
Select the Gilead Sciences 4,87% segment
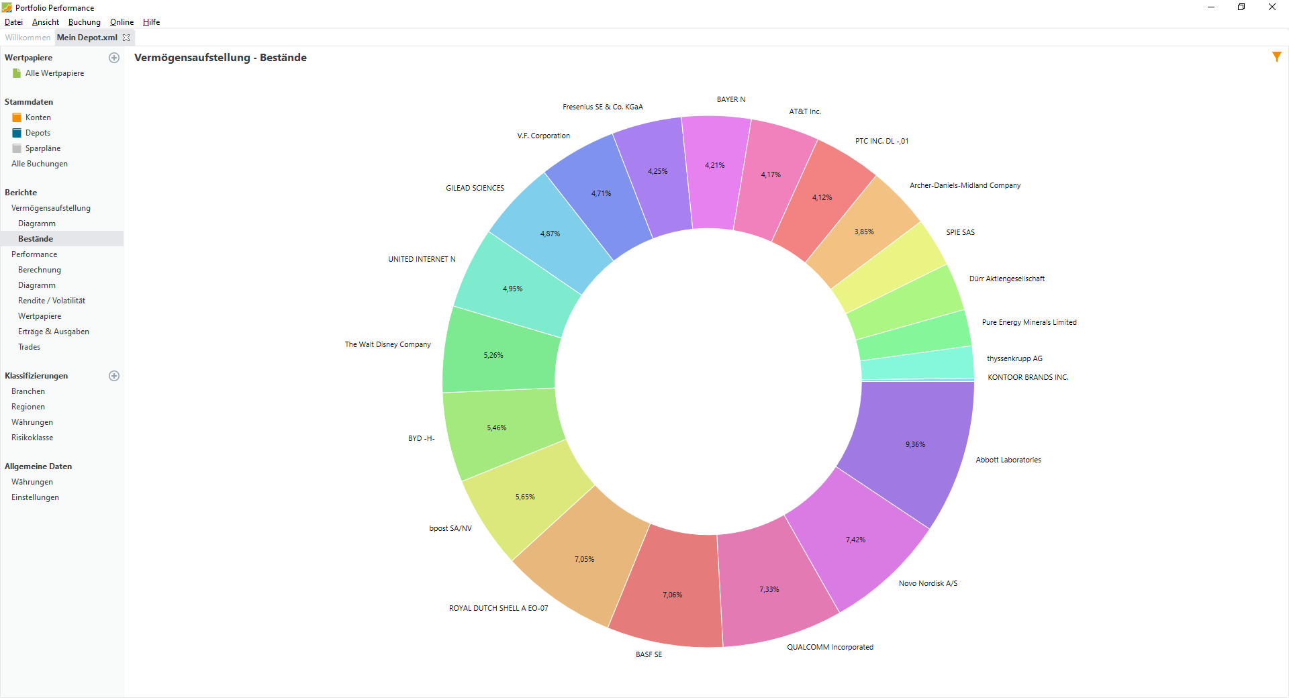point(551,234)
